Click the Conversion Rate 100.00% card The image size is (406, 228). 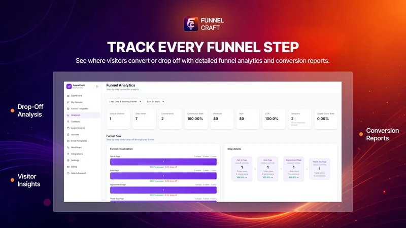(x=196, y=119)
